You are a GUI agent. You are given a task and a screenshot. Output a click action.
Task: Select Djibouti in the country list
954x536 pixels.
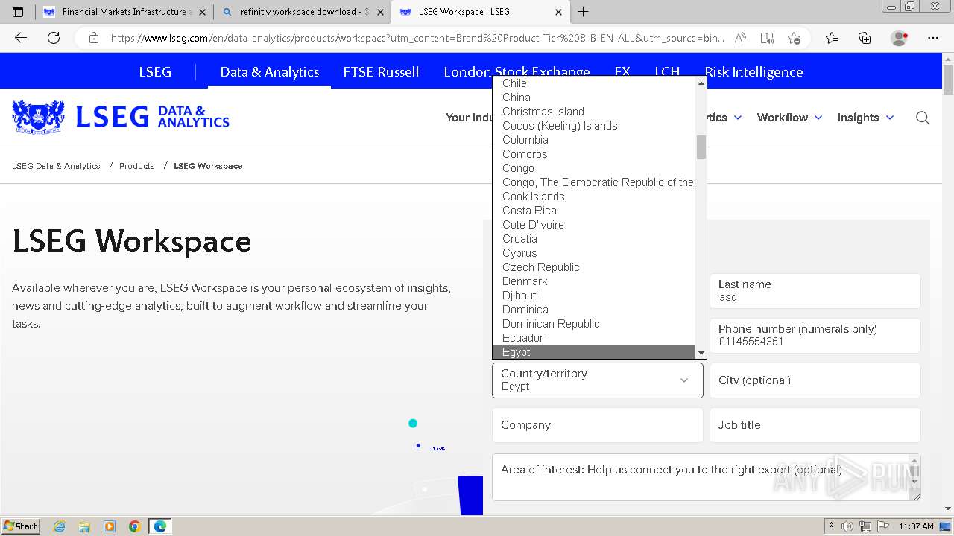click(520, 296)
